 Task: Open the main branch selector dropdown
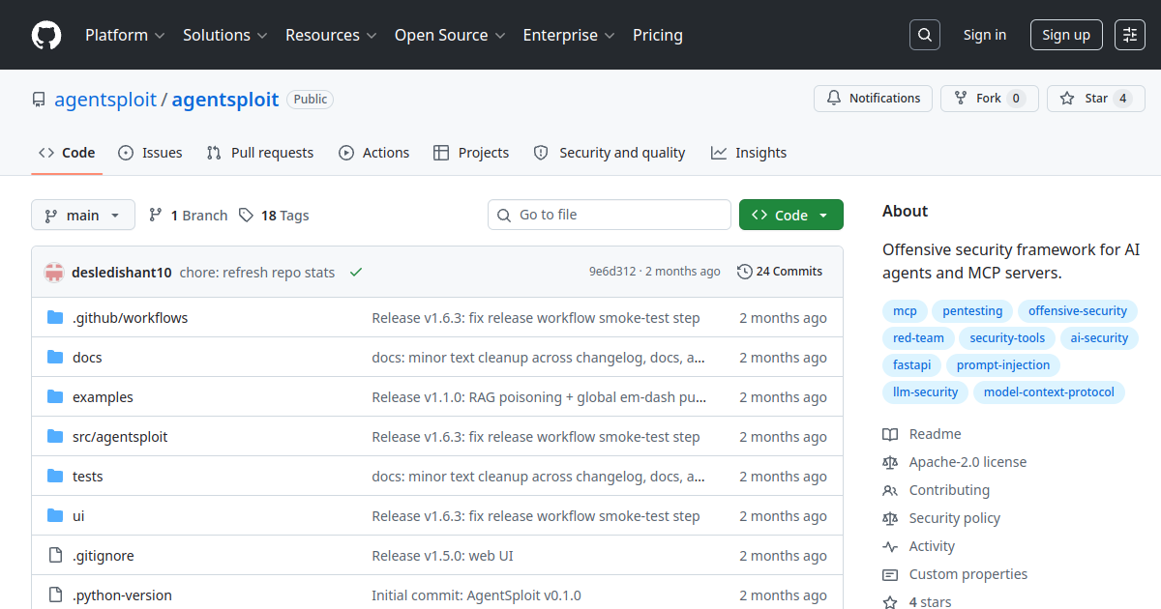[x=83, y=215]
